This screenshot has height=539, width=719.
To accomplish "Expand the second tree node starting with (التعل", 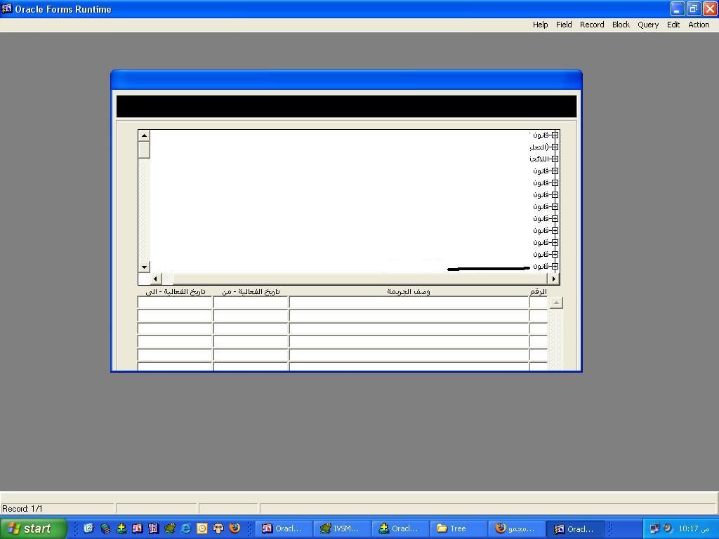I will pyautogui.click(x=555, y=147).
